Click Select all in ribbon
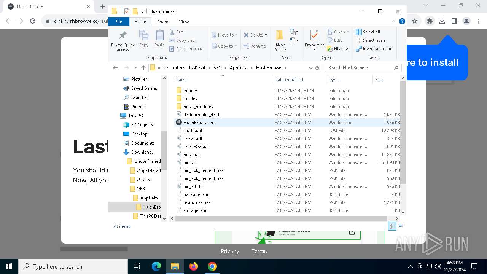 [368, 32]
